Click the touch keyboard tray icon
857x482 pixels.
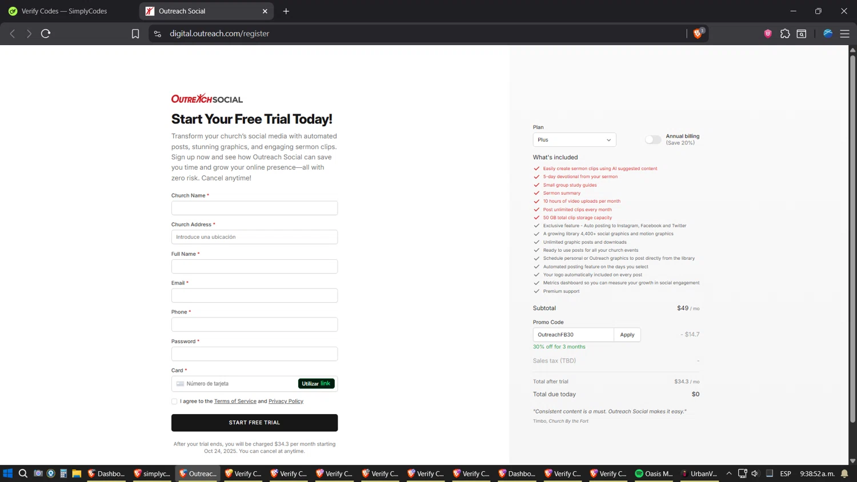tap(770, 473)
